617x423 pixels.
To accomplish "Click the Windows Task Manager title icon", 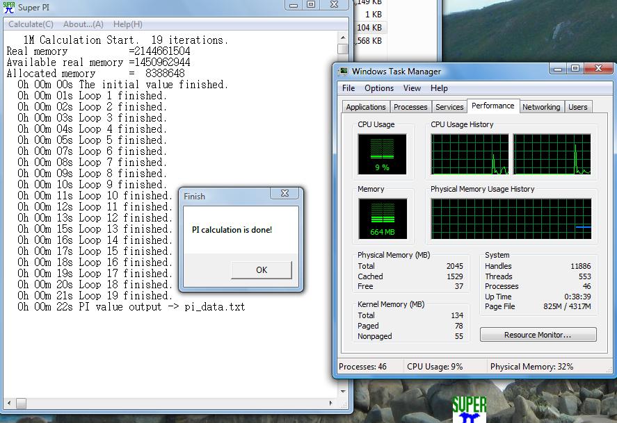I will pyautogui.click(x=344, y=71).
